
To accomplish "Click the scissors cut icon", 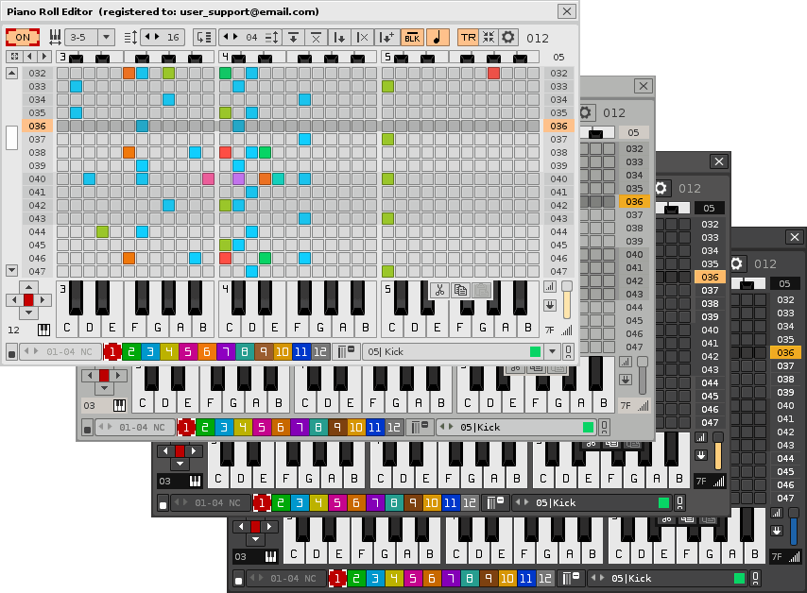I will coord(438,291).
